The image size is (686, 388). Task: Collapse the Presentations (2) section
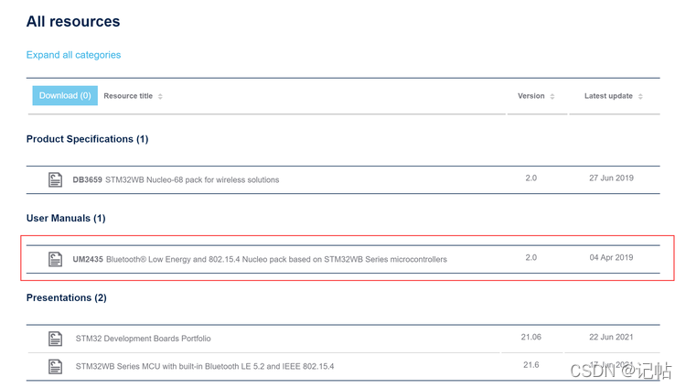(x=67, y=297)
